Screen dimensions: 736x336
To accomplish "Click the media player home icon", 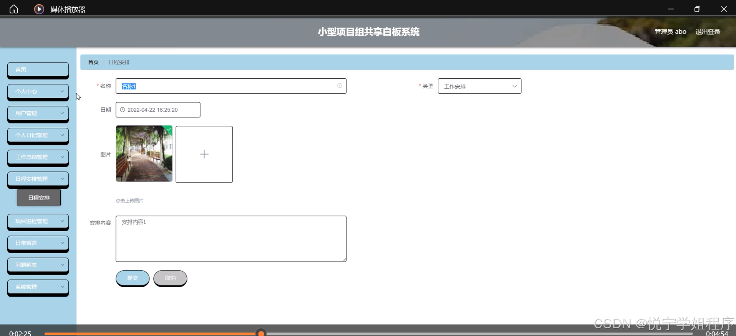I will [14, 9].
